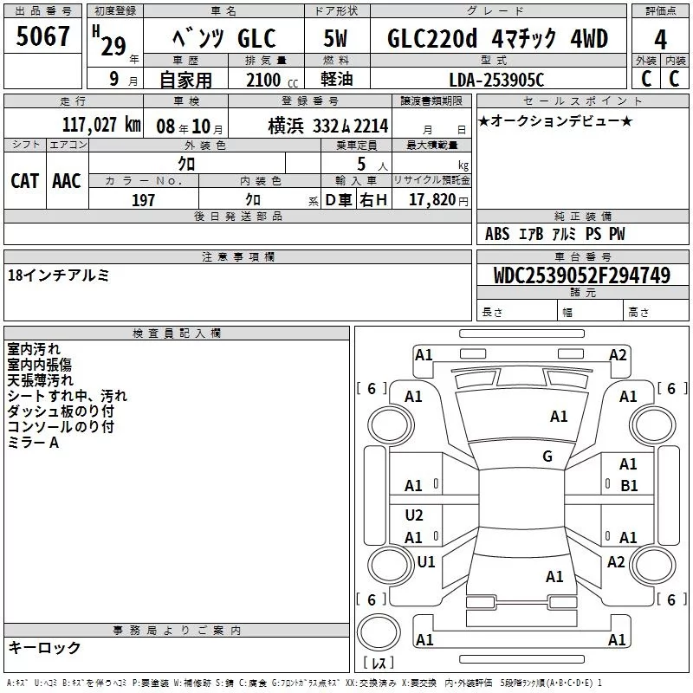This screenshot has width=693, height=693.
Task: Select the 車台番号 header
Action: pyautogui.click(x=582, y=256)
